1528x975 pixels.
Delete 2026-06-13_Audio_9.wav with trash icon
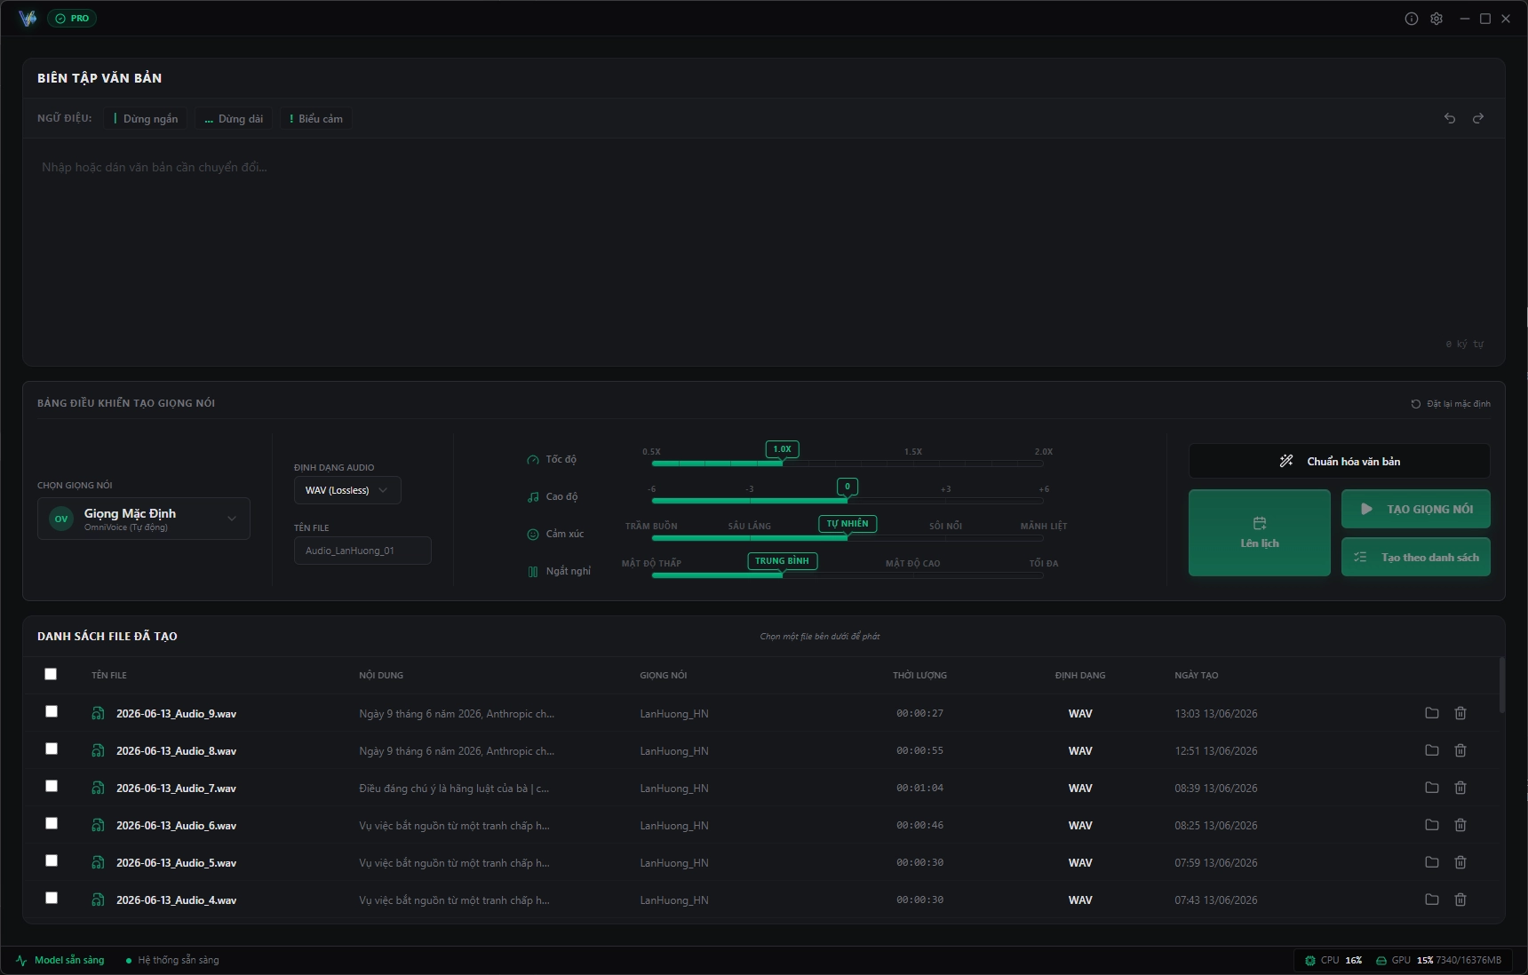pos(1460,713)
